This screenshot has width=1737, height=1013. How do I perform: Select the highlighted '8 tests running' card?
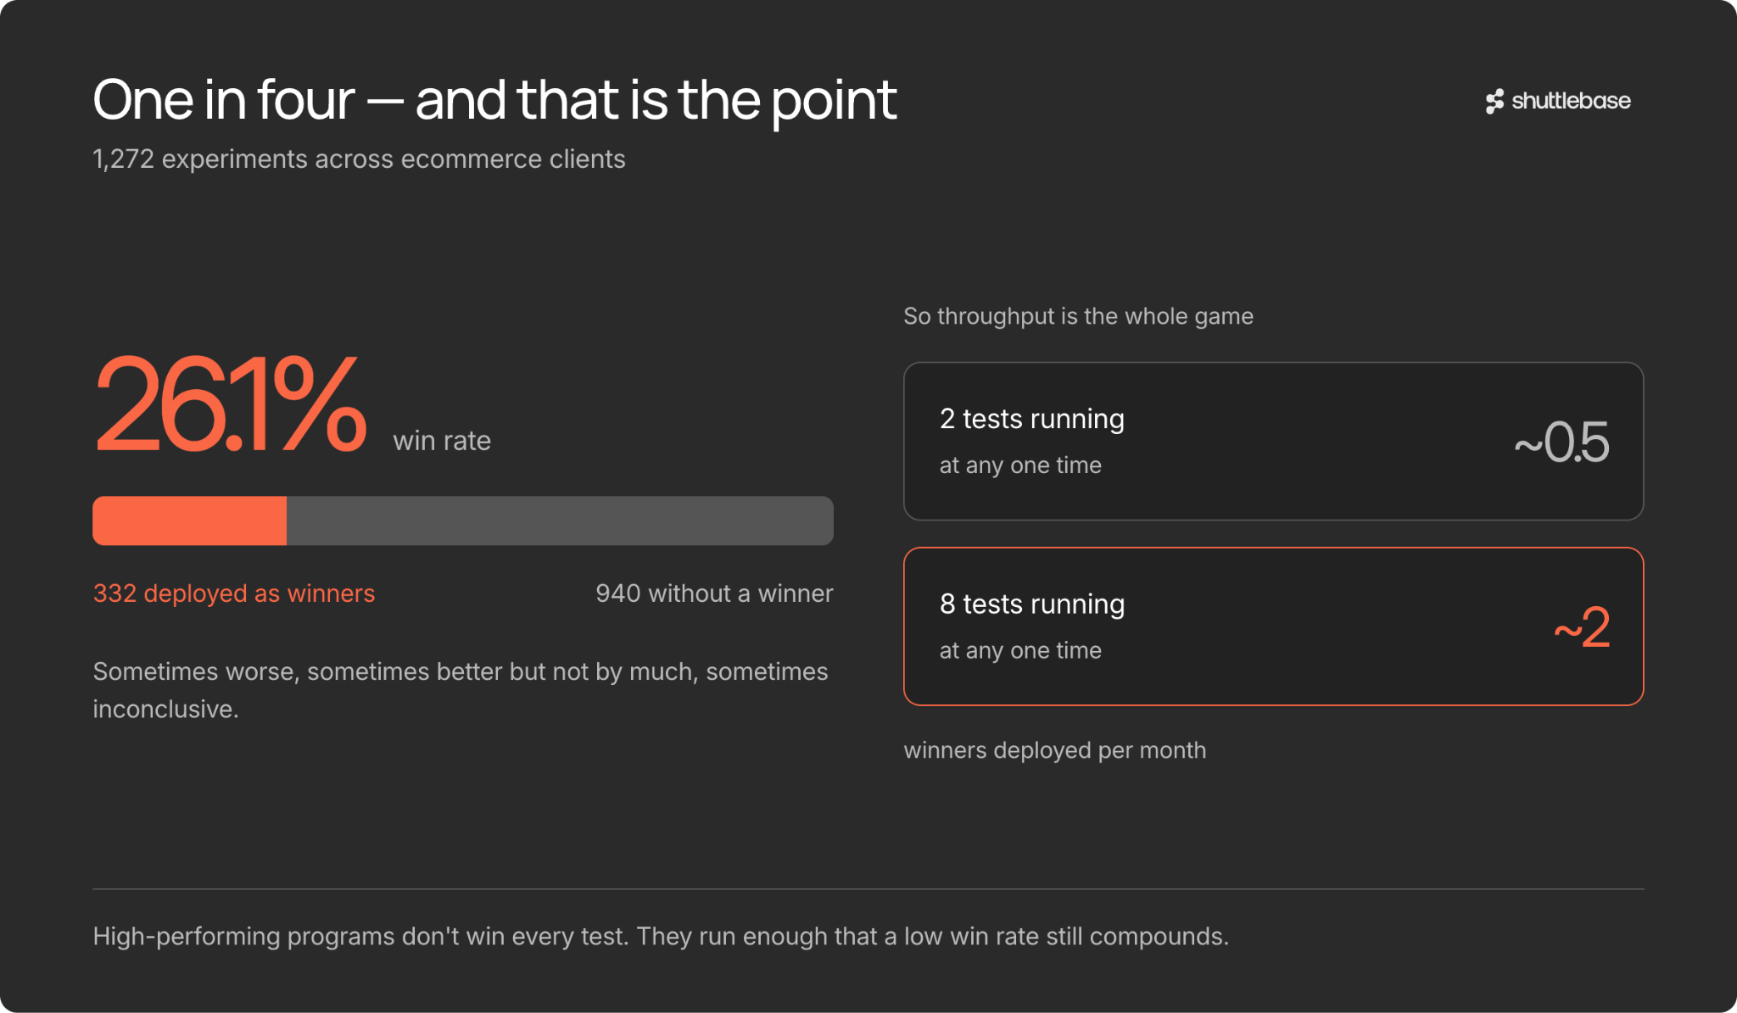(1273, 626)
